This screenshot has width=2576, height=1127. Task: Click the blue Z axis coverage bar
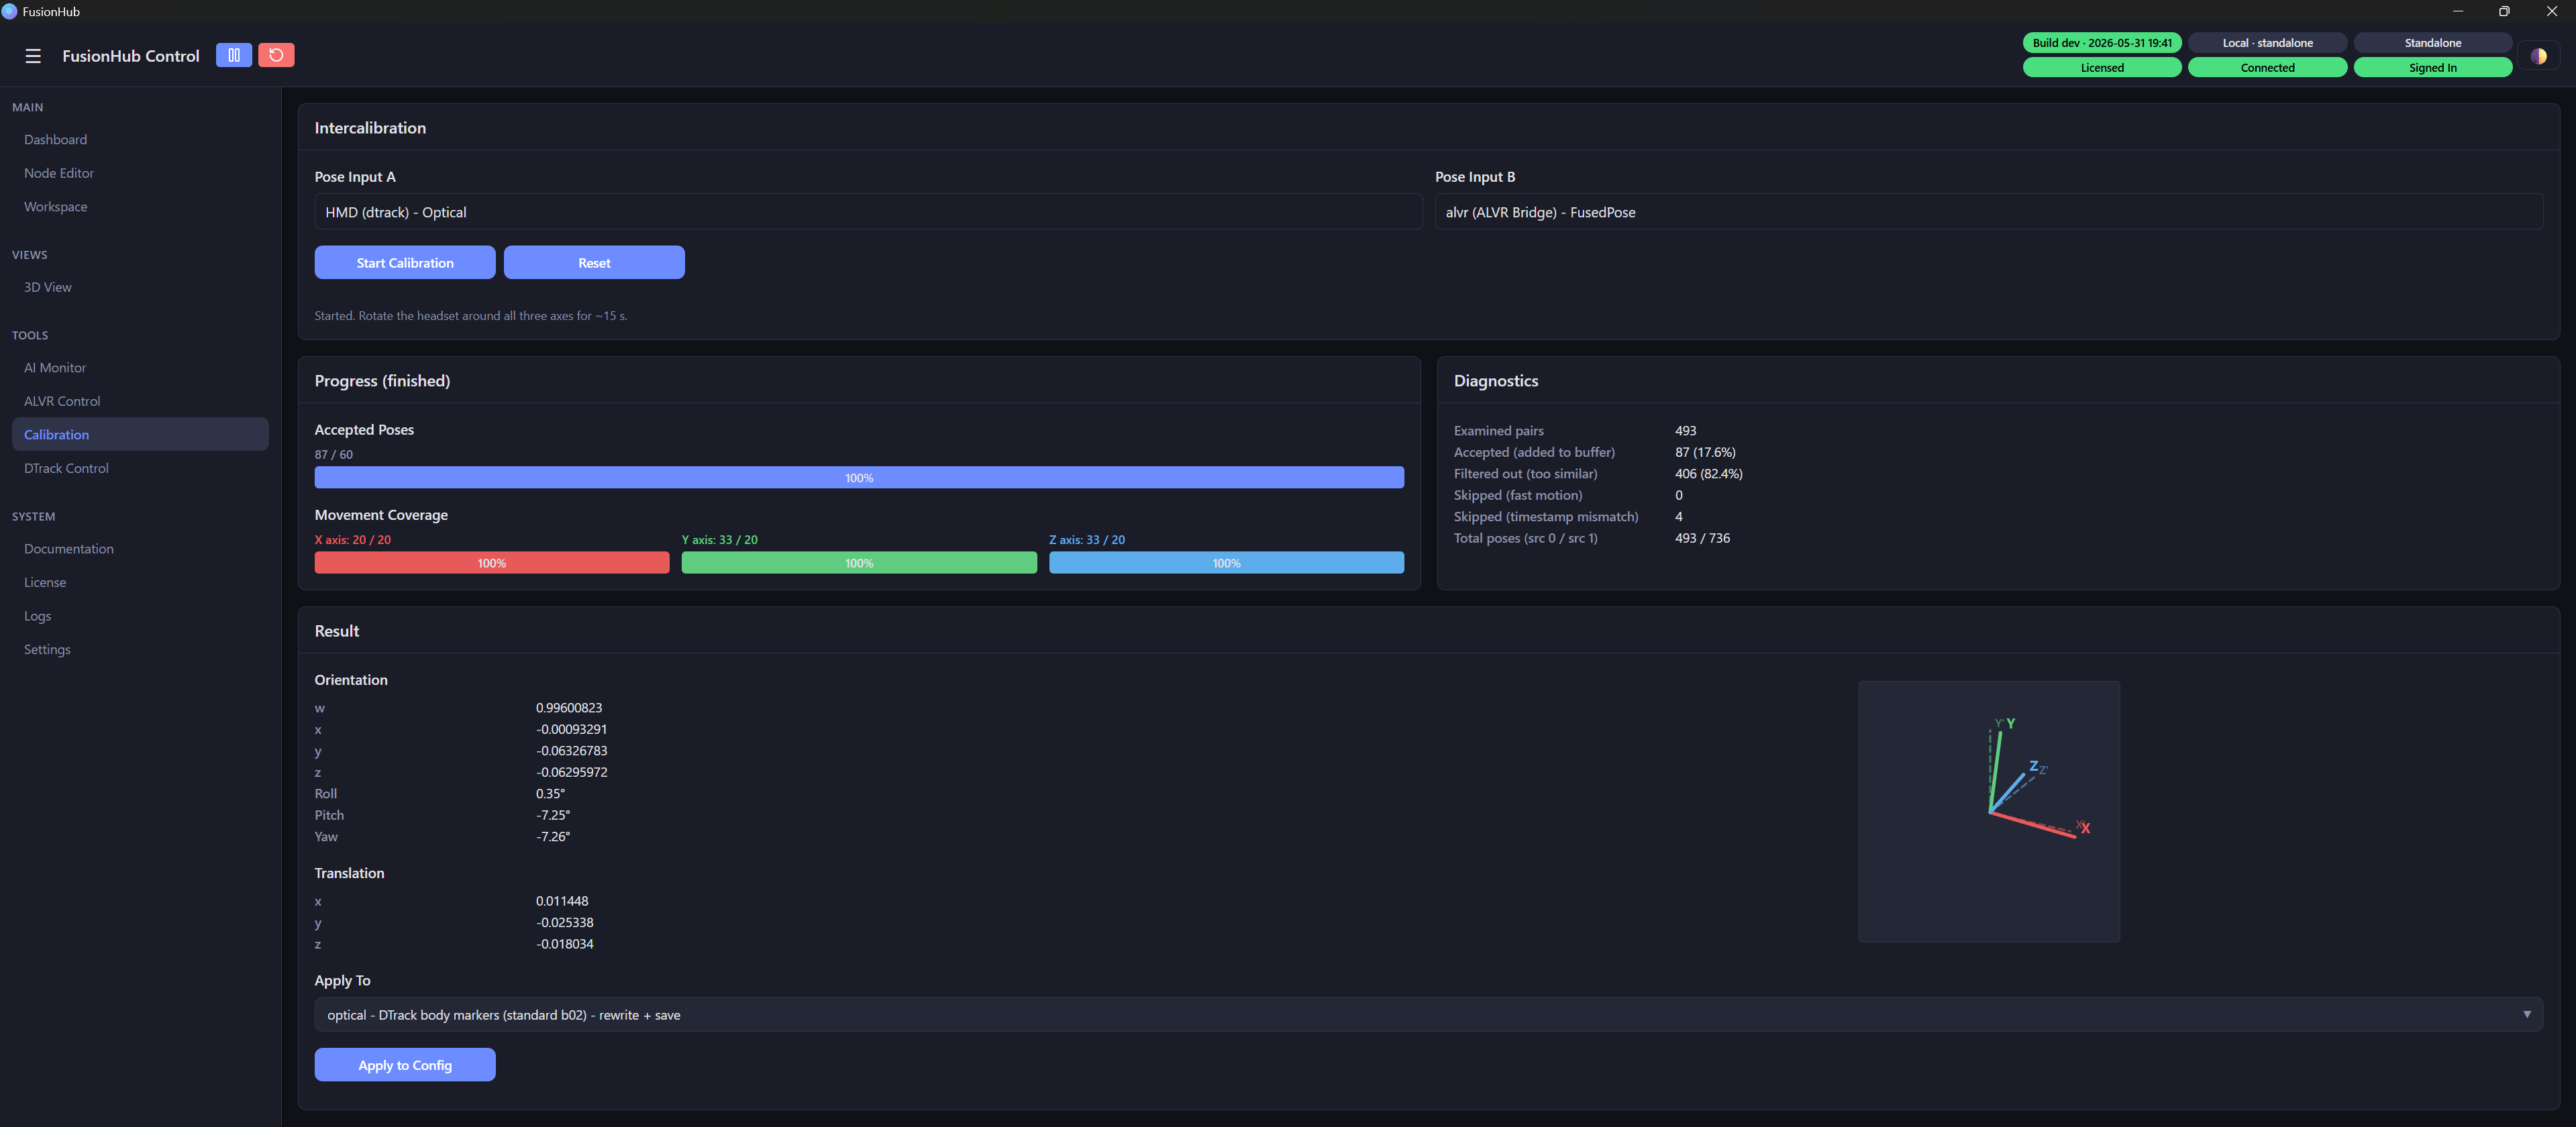coord(1226,563)
